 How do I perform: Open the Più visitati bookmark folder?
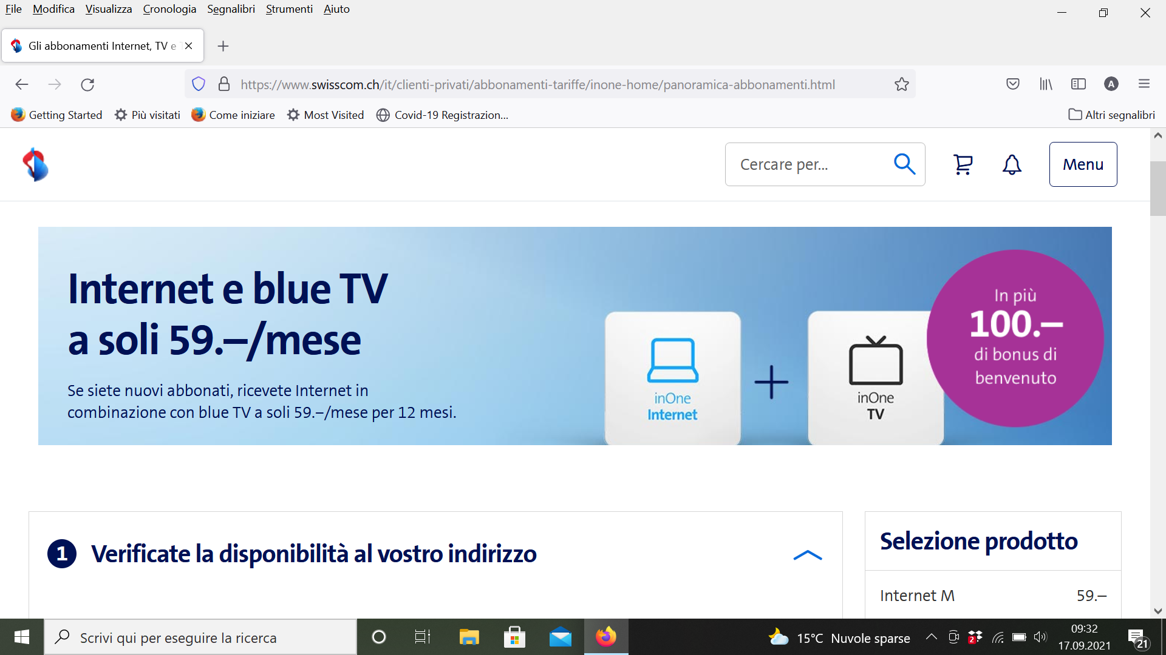tap(148, 115)
